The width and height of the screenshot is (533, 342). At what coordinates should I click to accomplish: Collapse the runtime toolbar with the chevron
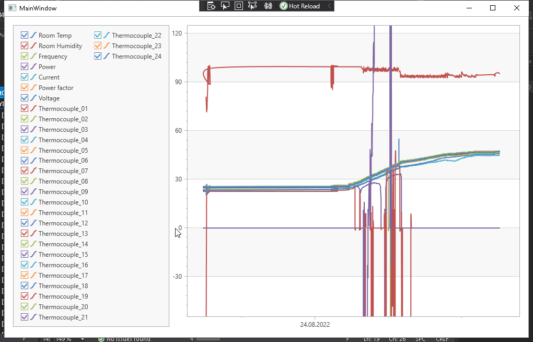pos(329,6)
